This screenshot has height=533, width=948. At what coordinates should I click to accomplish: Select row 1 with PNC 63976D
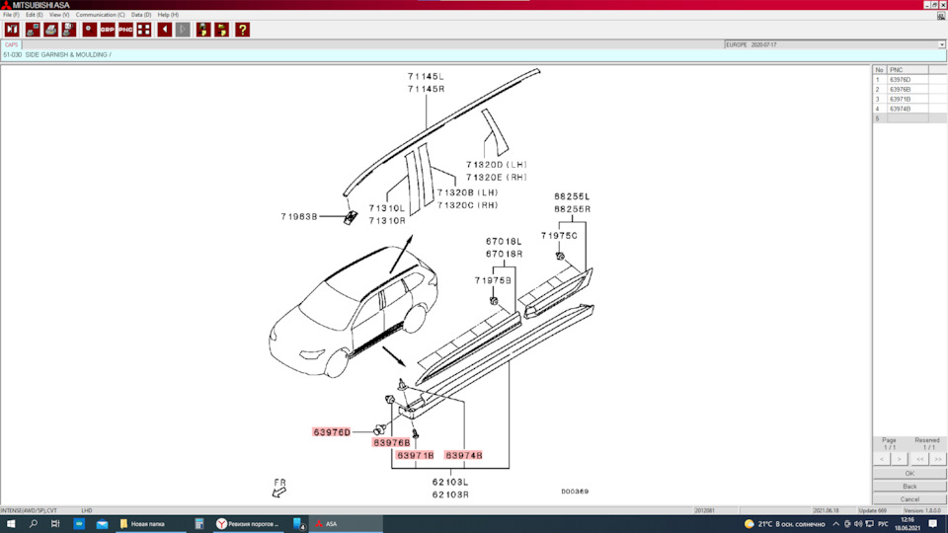pyautogui.click(x=909, y=80)
